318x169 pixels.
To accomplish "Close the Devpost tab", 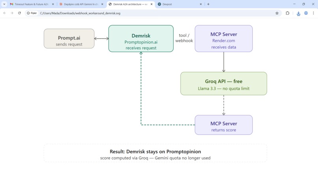I will (x=201, y=4).
